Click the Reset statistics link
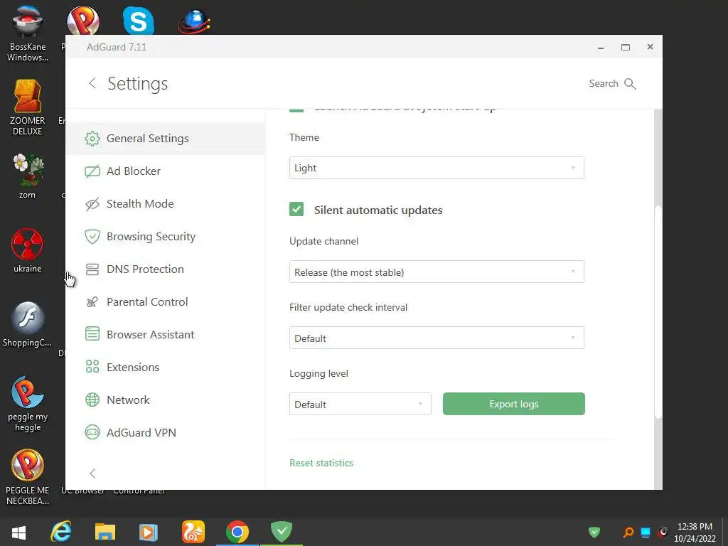728x546 pixels. [x=321, y=463]
